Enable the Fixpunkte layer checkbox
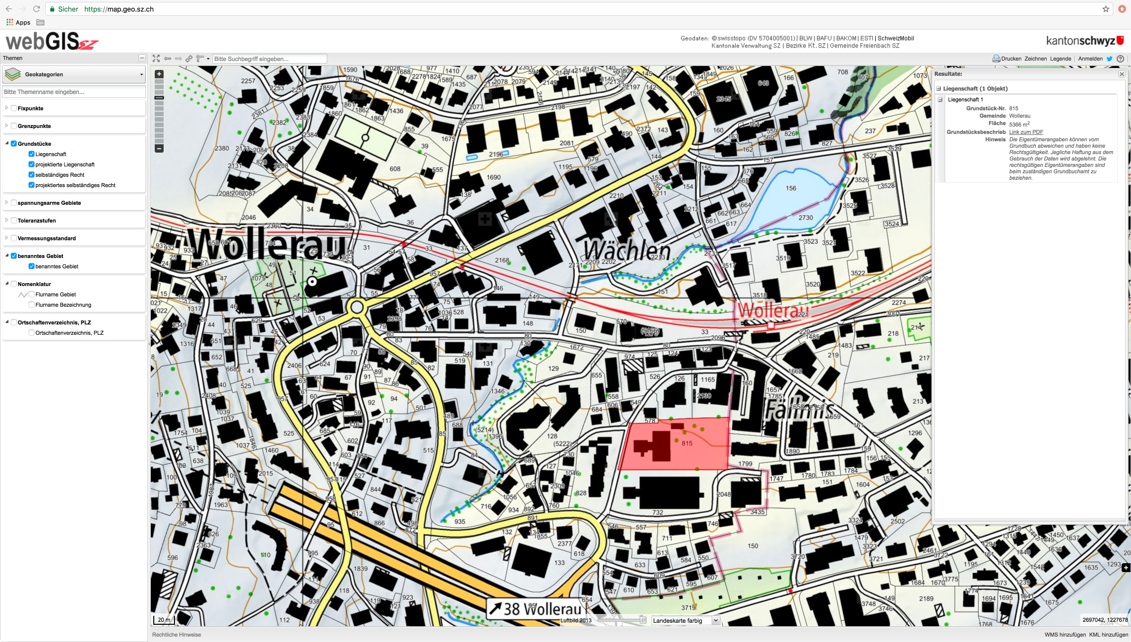This screenshot has height=642, width=1131. pyautogui.click(x=14, y=108)
